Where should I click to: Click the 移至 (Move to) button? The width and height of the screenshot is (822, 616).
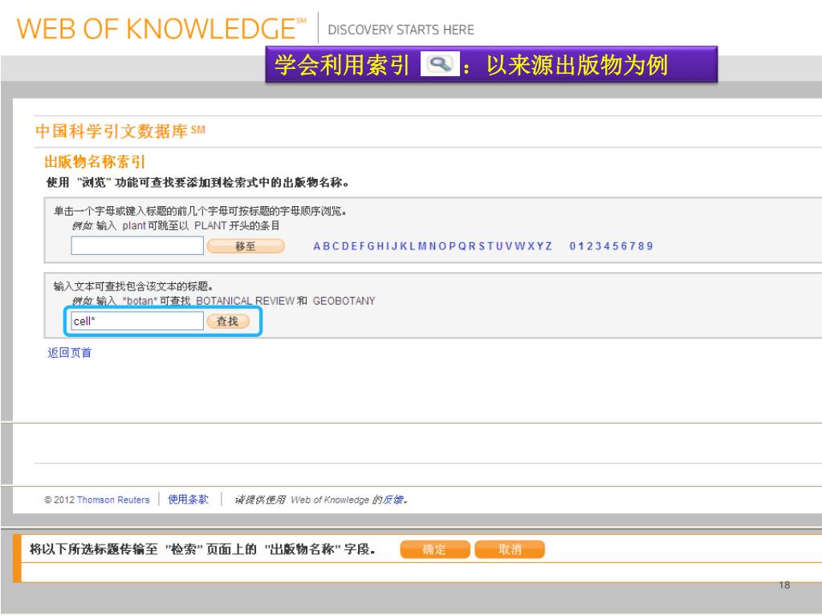click(x=246, y=245)
